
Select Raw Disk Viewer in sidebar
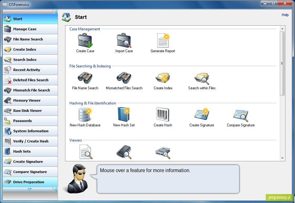[30, 111]
